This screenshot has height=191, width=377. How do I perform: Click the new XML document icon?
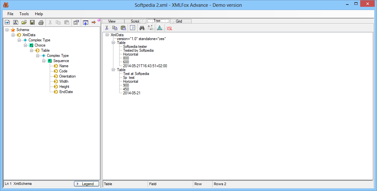[7, 22]
